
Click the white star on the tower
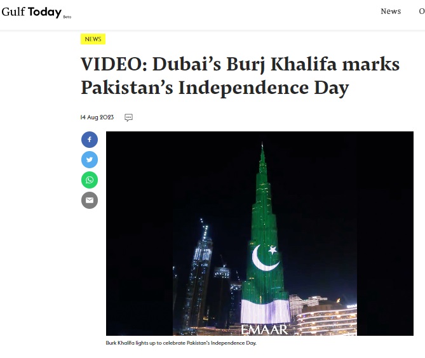pyautogui.click(x=273, y=250)
